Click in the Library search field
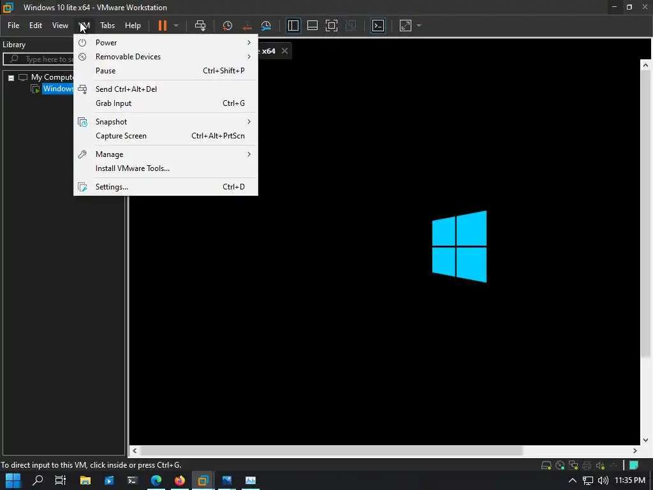The image size is (653, 490). coord(38,59)
